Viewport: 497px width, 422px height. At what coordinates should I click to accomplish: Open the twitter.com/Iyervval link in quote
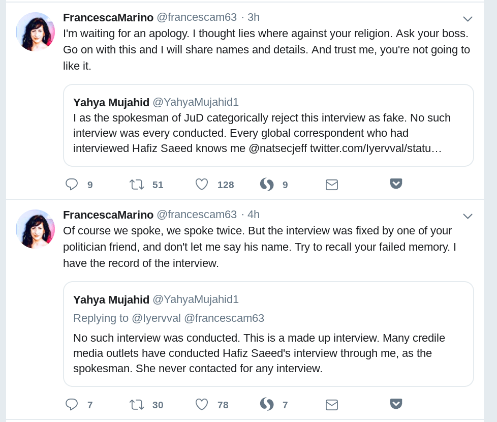pos(377,148)
